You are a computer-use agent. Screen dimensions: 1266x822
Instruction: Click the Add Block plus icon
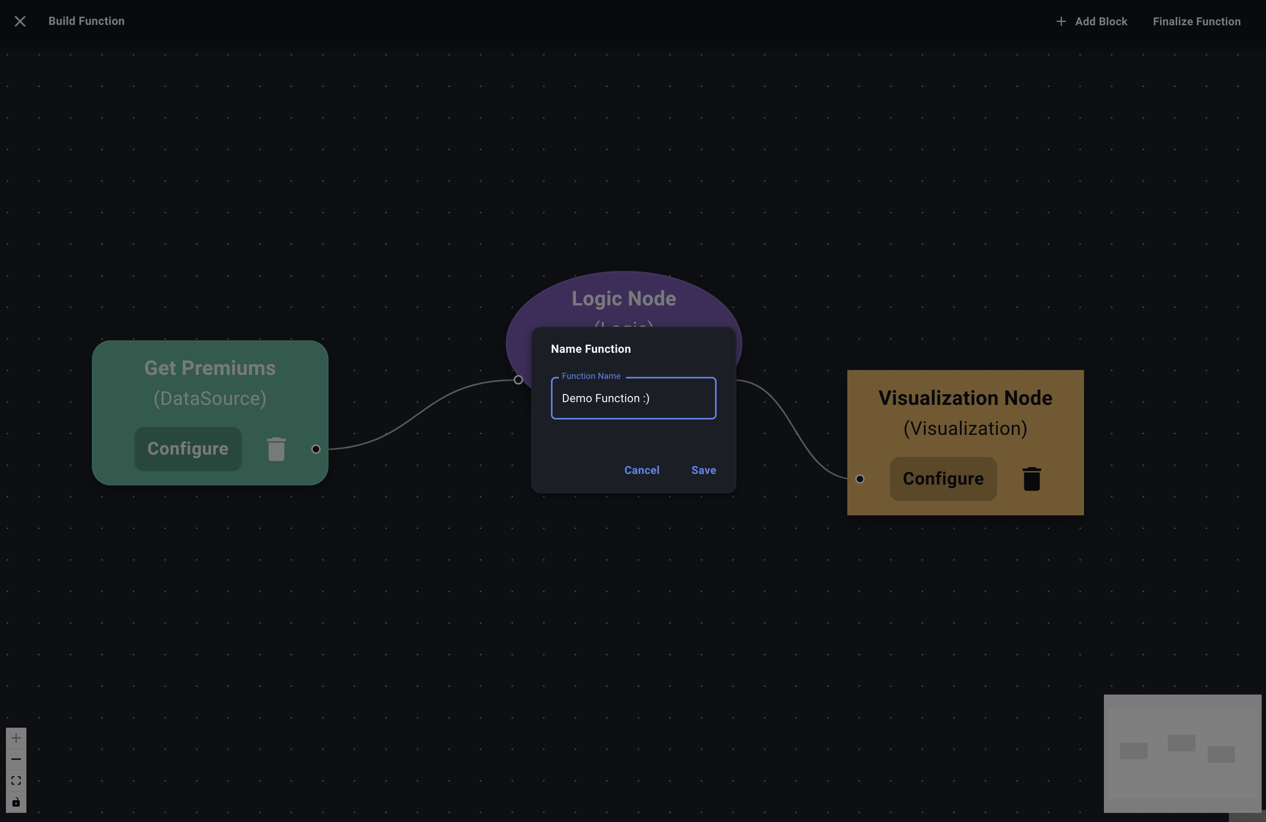1061,21
